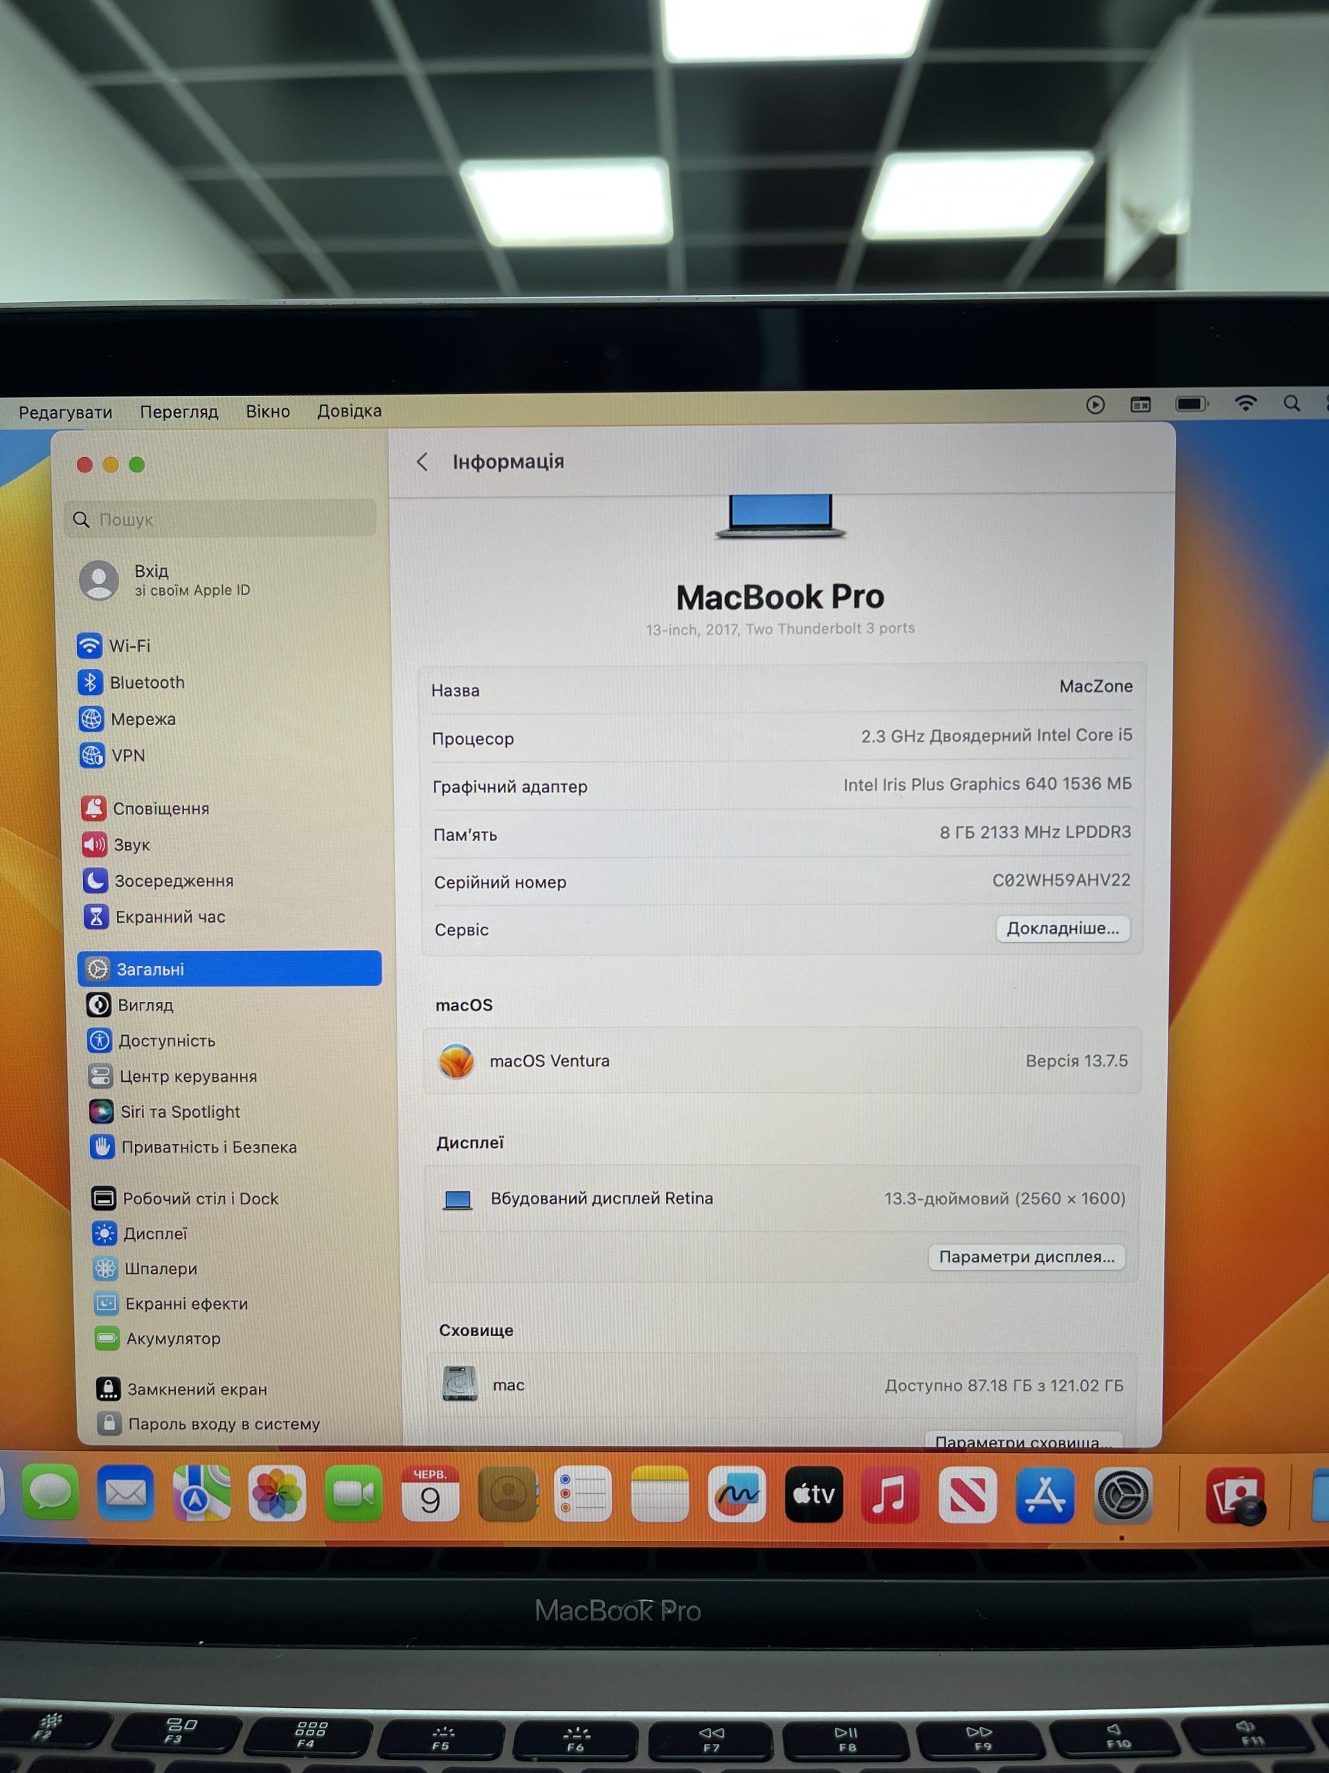Open Freeform from the Dock

point(736,1494)
